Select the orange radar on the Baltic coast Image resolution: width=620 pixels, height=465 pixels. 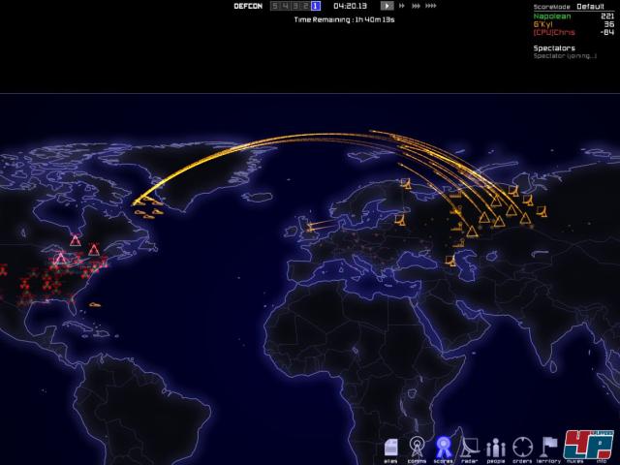pos(400,220)
